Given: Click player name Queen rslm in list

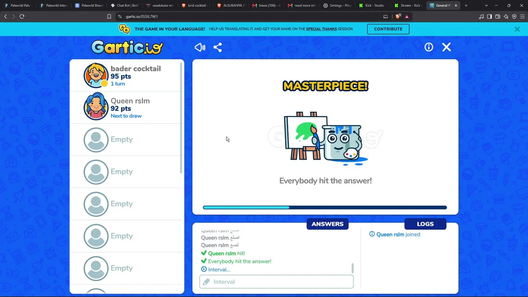Looking at the screenshot, I should pos(130,101).
